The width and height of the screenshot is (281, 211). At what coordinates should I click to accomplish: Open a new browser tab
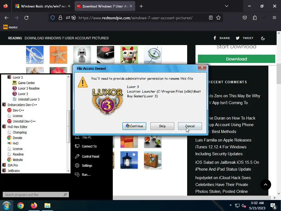(141, 6)
